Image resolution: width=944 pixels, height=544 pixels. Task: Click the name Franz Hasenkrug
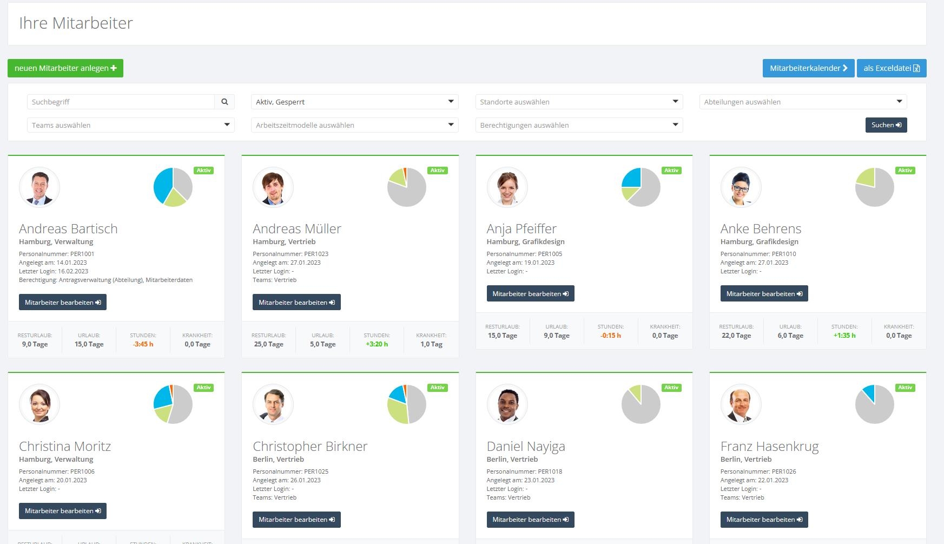coord(769,446)
